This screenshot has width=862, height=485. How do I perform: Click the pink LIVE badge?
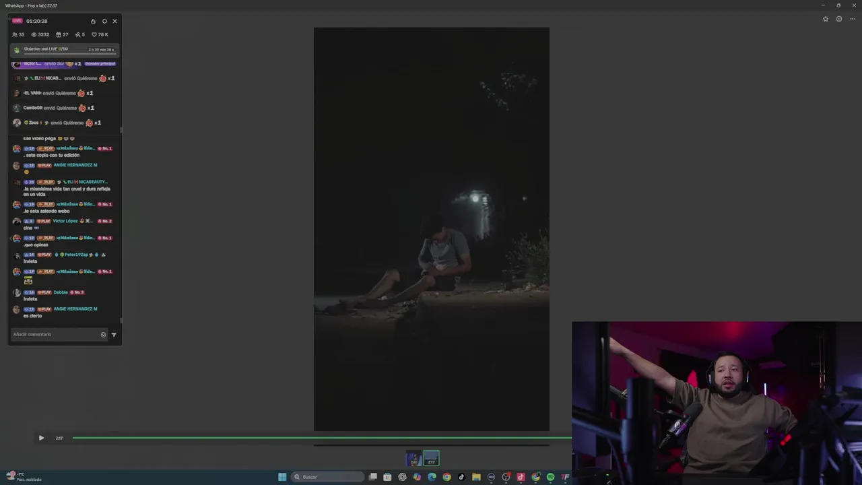[x=18, y=21]
